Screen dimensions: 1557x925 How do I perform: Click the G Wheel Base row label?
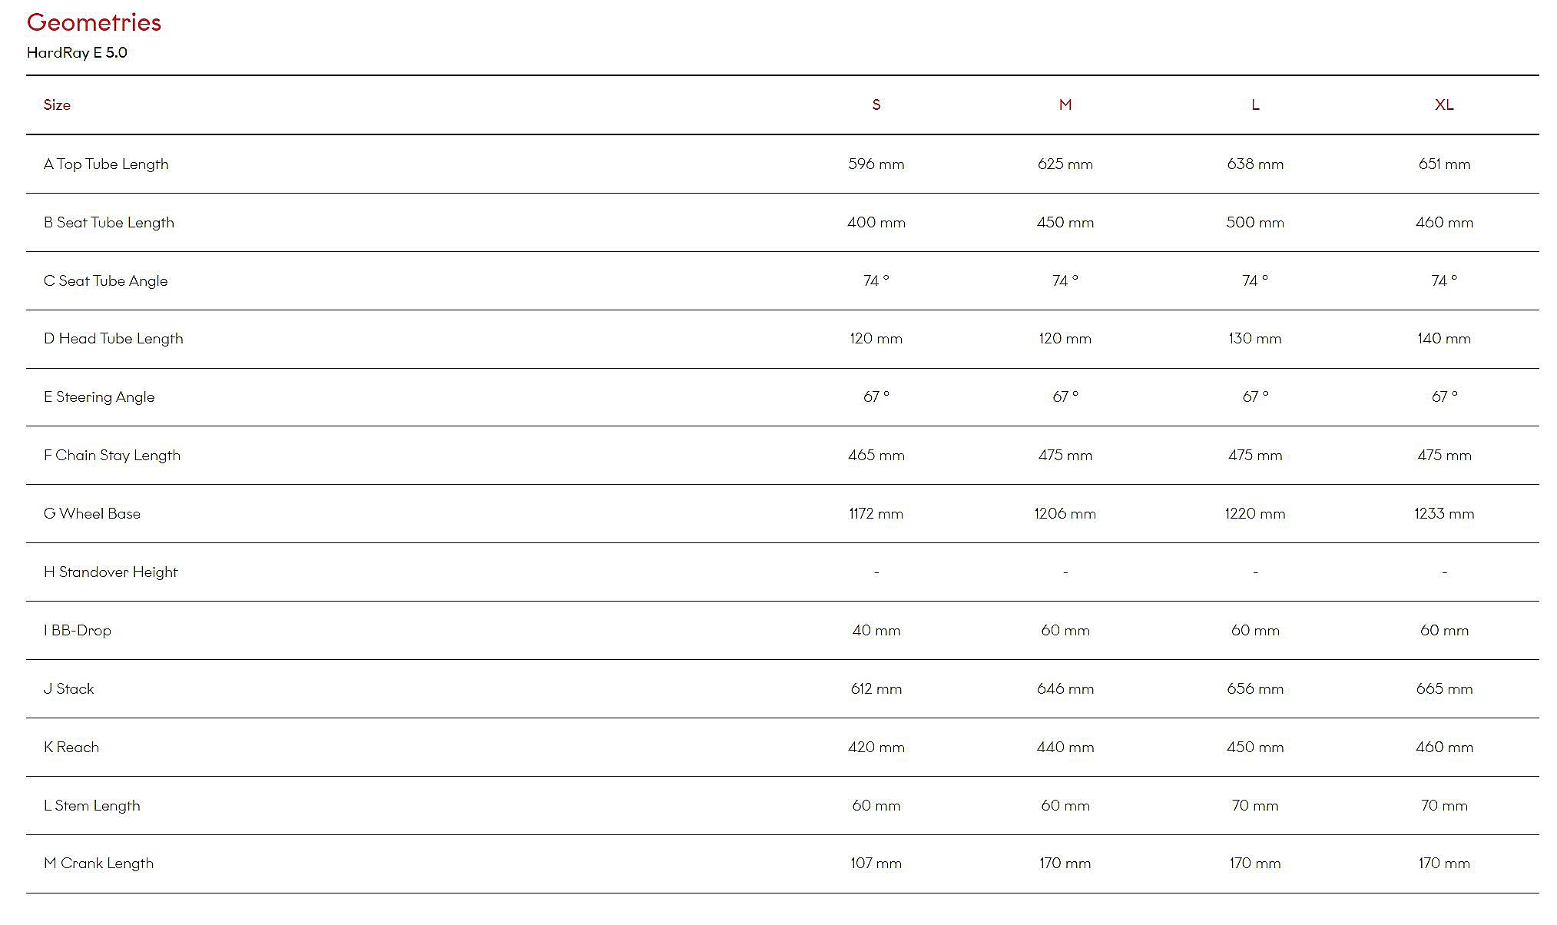[x=92, y=513]
